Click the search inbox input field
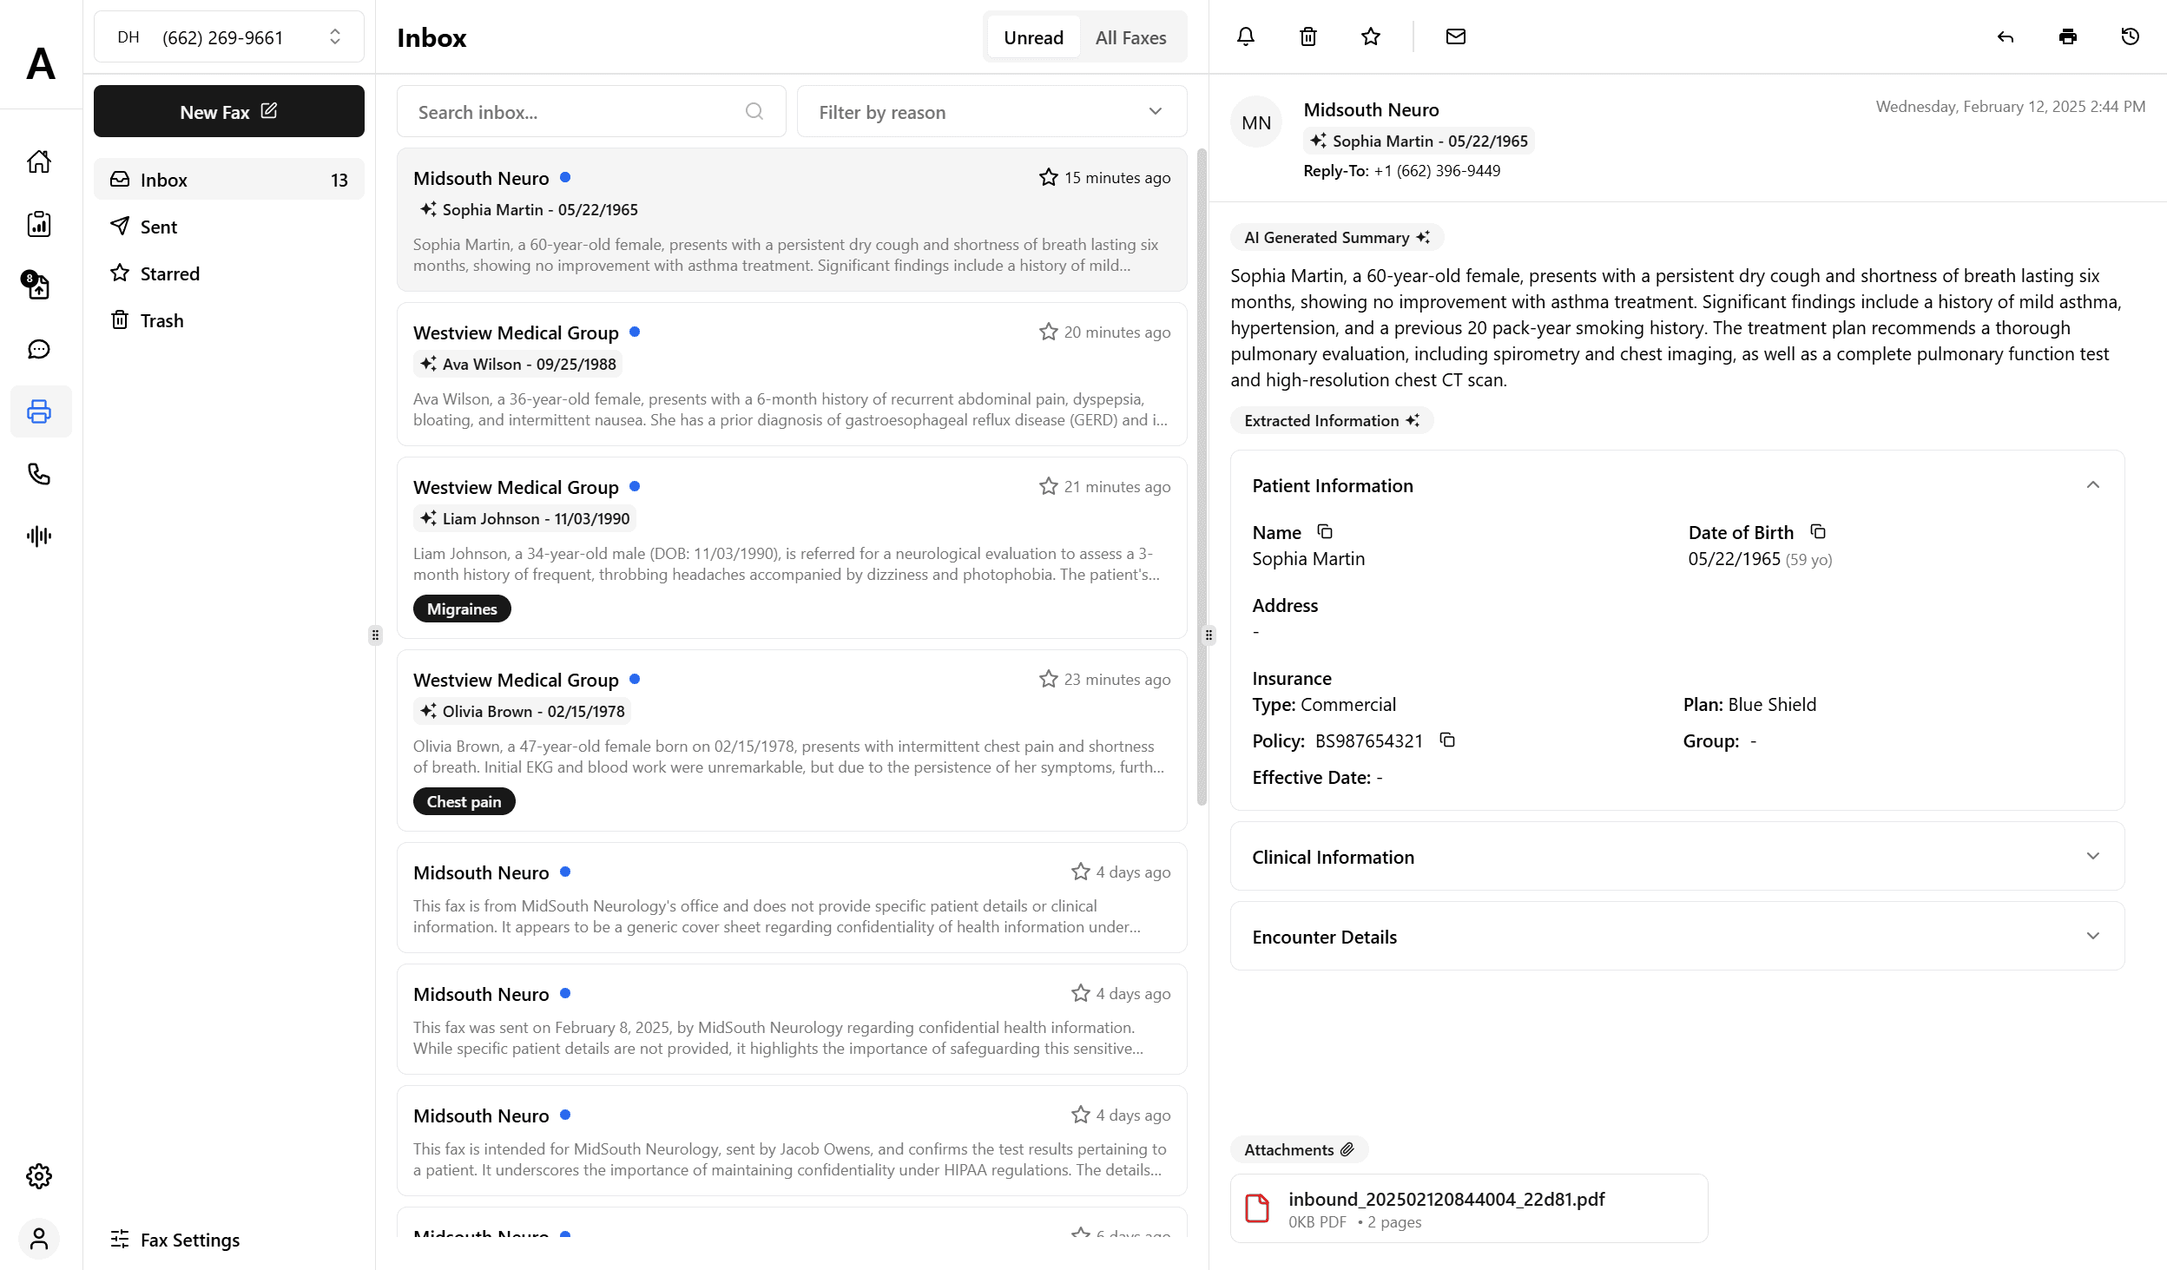2167x1270 pixels. click(590, 112)
